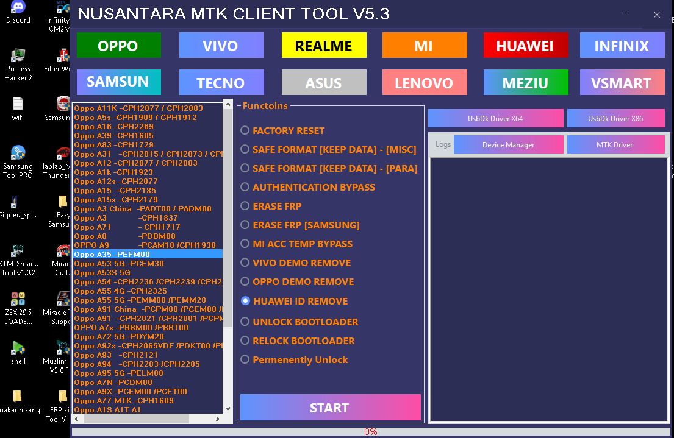Click model list scroll down arrow
674x438 pixels.
click(228, 409)
